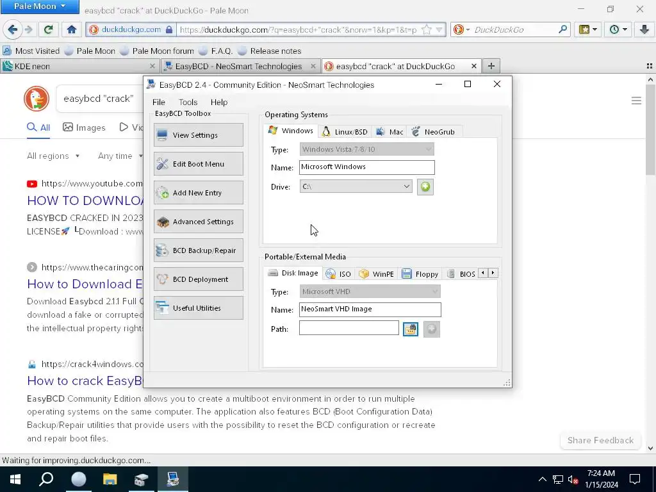Click magnifier in browser search box
The height and width of the screenshot is (492, 656).
pyautogui.click(x=562, y=29)
